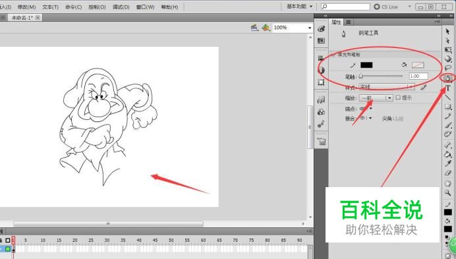Open the Color panel icon
This screenshot has width=456, height=259.
322,28
